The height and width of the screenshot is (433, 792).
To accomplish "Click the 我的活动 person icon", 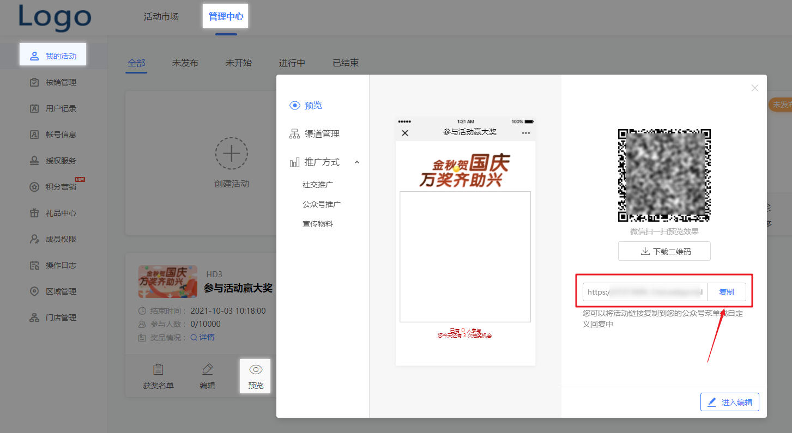I will pyautogui.click(x=34, y=56).
